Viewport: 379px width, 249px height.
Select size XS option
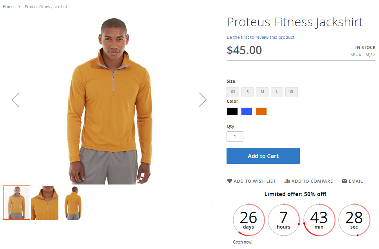(233, 92)
